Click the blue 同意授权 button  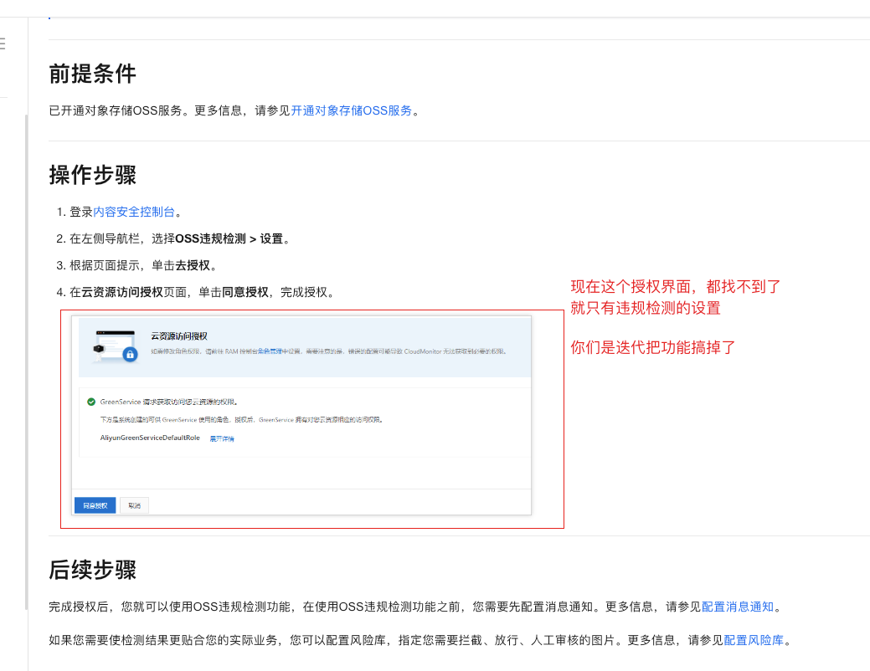click(94, 505)
